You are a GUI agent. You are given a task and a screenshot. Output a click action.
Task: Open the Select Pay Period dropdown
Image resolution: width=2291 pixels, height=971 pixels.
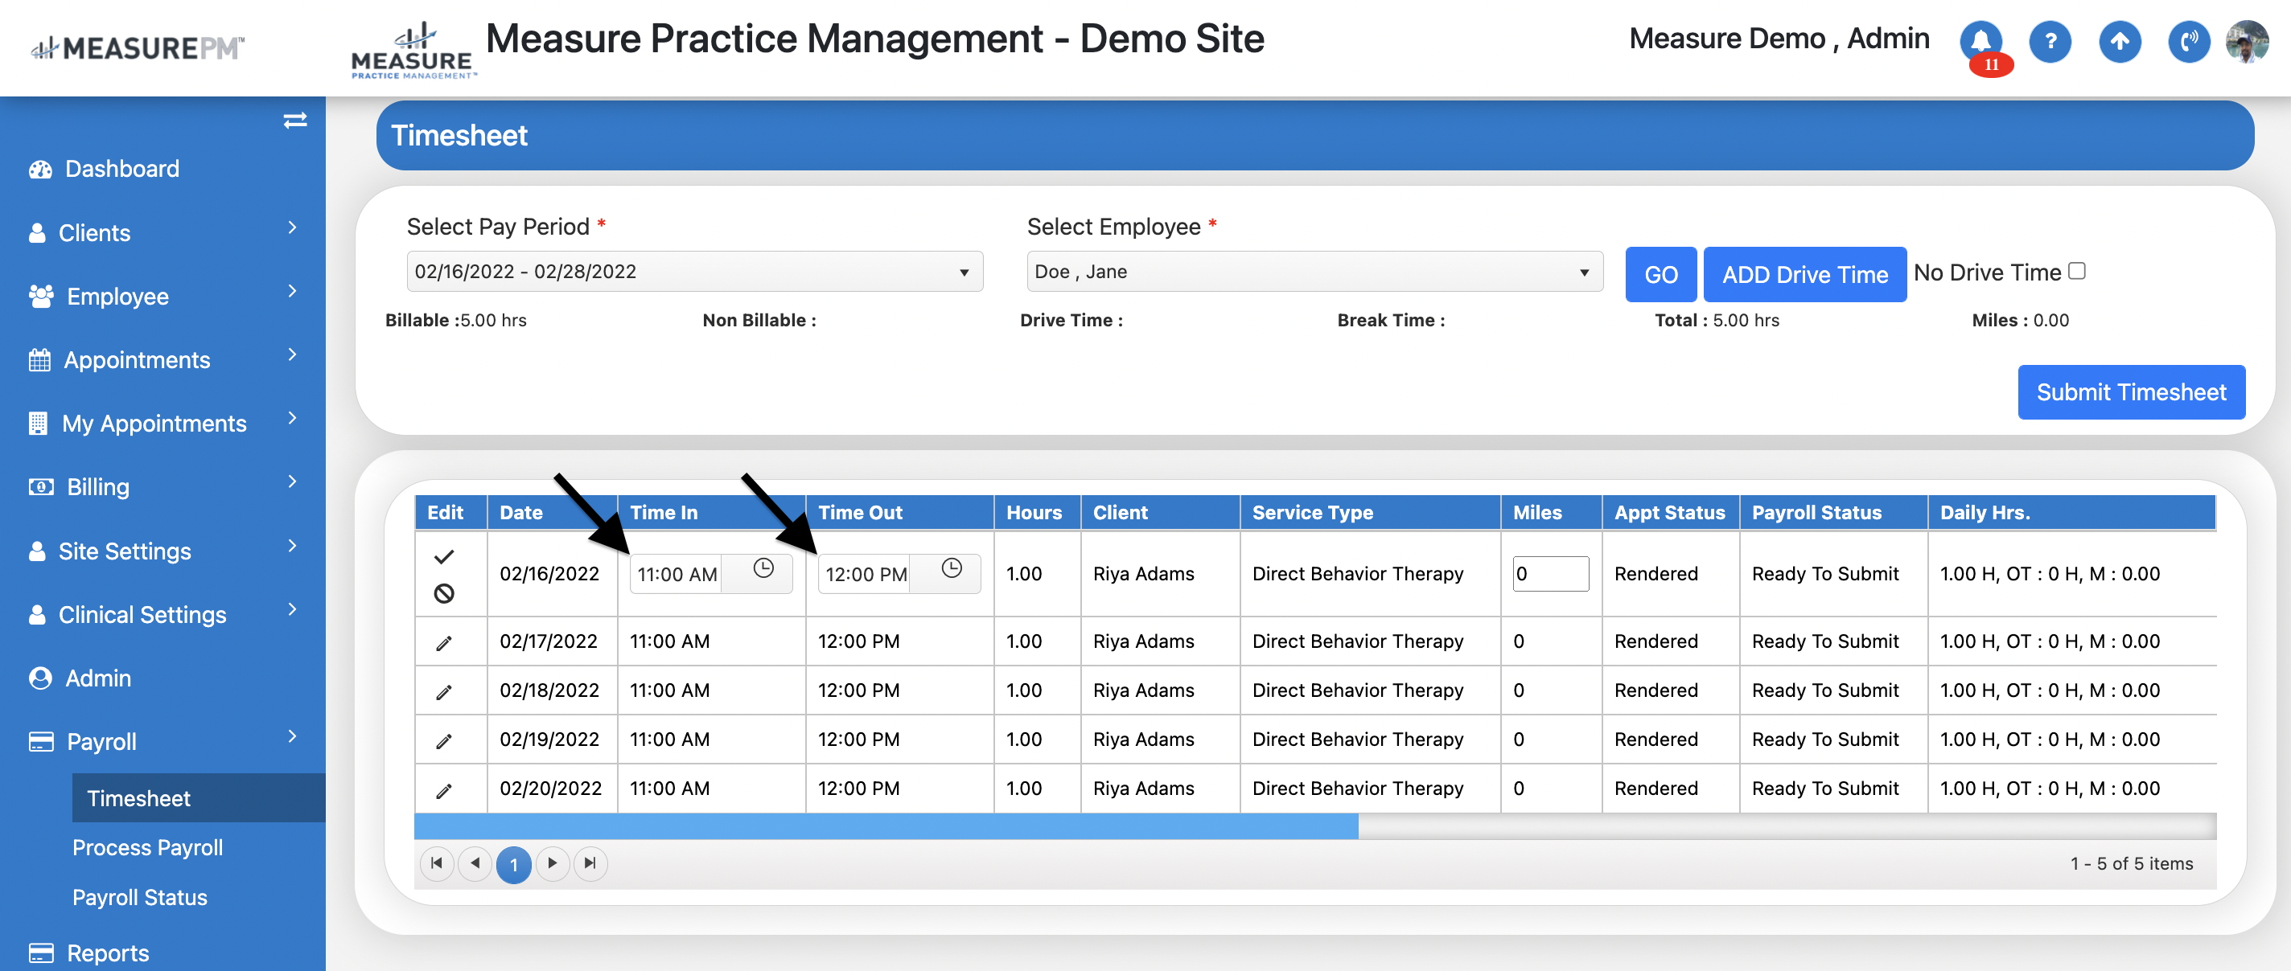point(693,272)
